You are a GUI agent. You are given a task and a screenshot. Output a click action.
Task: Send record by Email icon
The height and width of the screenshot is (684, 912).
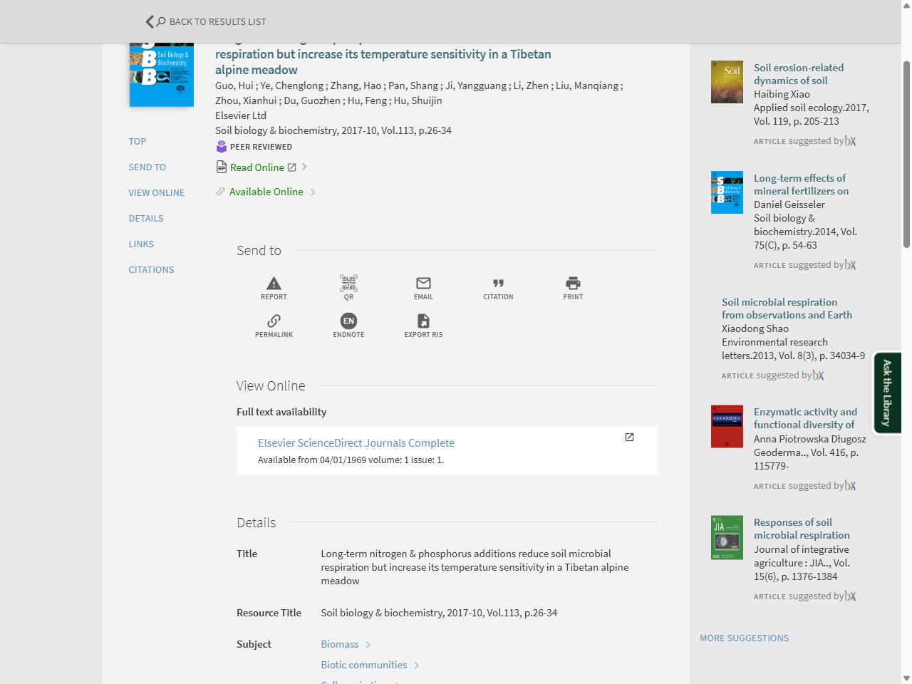pyautogui.click(x=423, y=283)
